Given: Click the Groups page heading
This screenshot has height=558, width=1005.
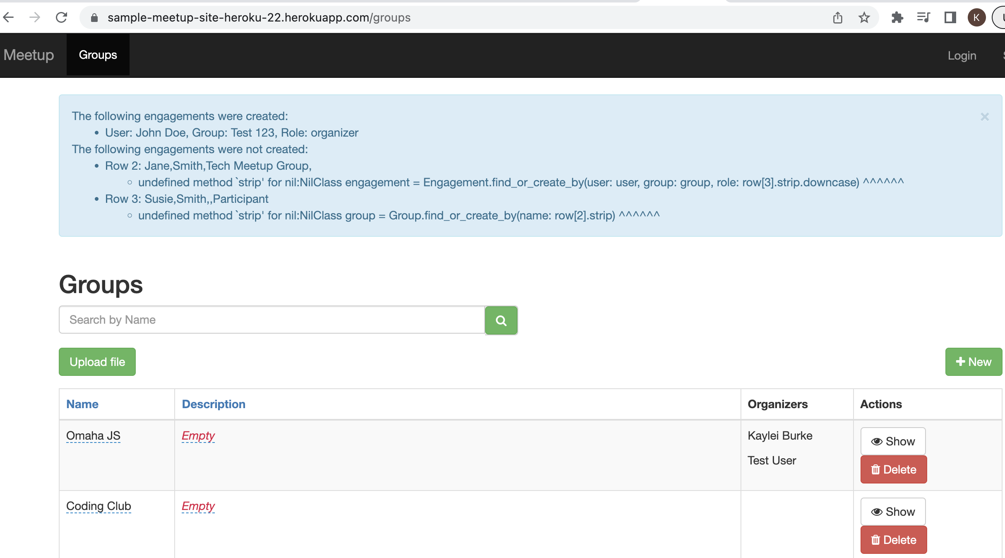Looking at the screenshot, I should 101,285.
